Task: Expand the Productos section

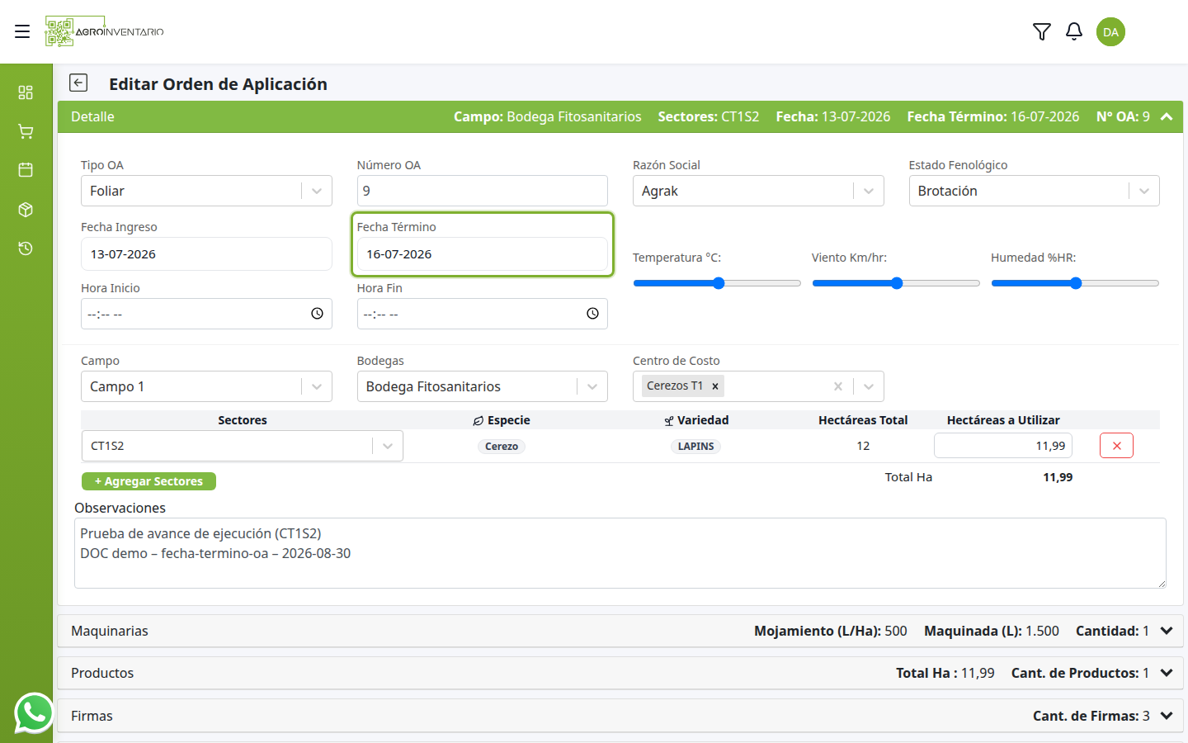Action: [1167, 673]
